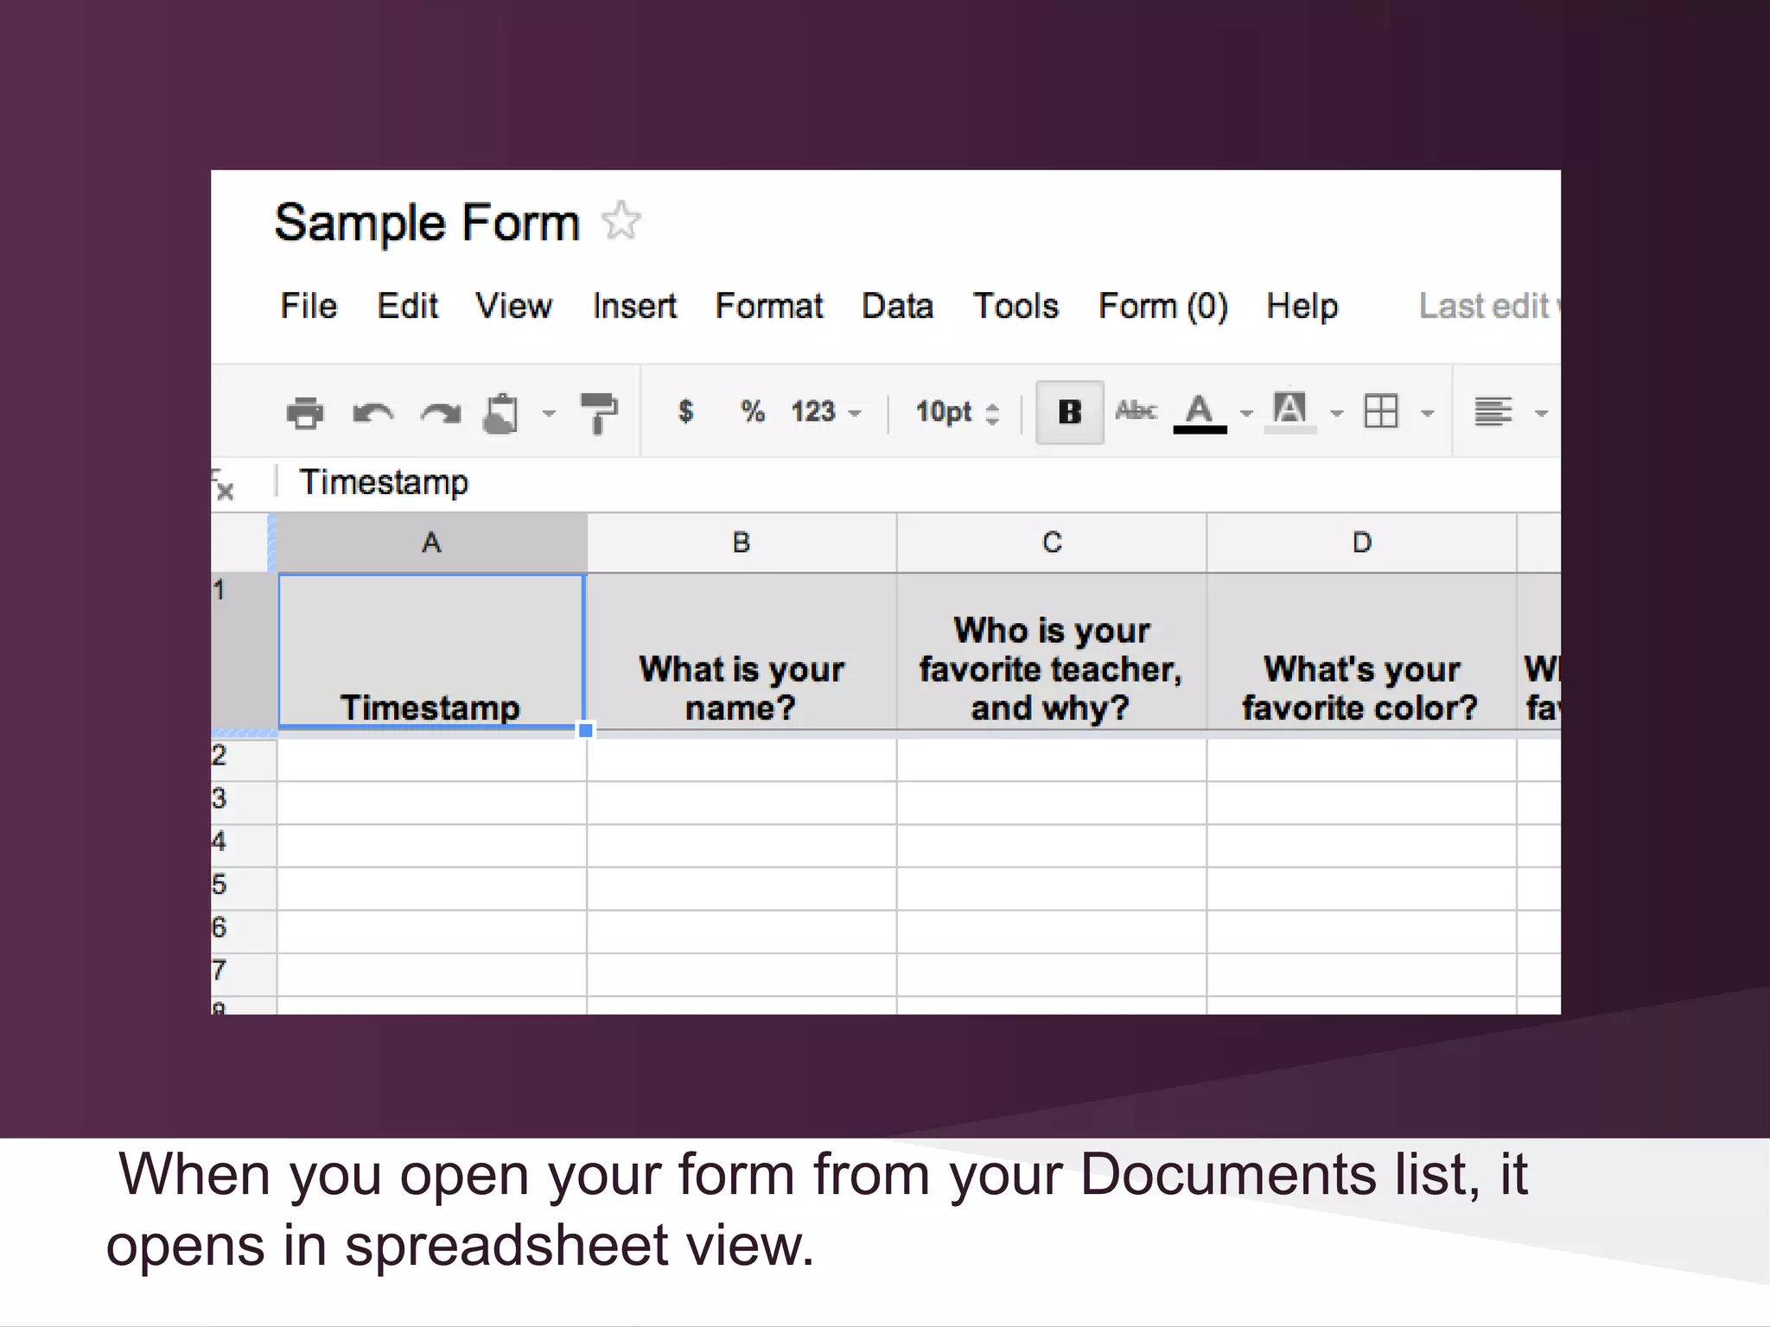Toggle Bold formatting button
The image size is (1770, 1327).
click(x=1069, y=412)
